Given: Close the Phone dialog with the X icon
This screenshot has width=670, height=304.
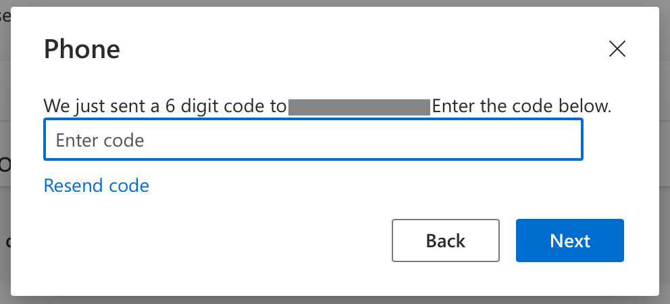Looking at the screenshot, I should (x=617, y=49).
